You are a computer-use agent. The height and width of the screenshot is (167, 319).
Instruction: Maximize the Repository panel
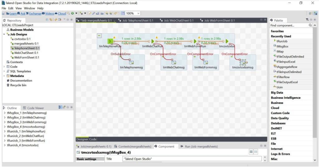pos(71,20)
